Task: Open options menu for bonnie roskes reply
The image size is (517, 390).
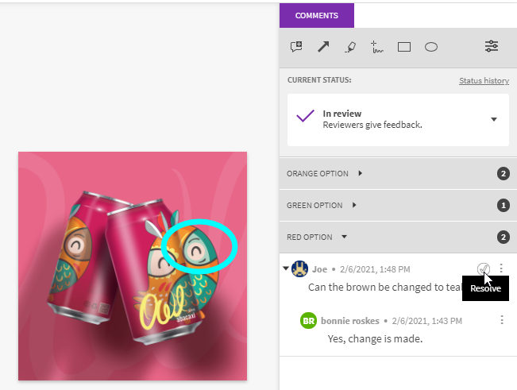Action: pyautogui.click(x=501, y=320)
